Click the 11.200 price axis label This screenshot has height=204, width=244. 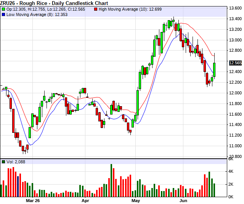pyautogui.click(x=235, y=135)
